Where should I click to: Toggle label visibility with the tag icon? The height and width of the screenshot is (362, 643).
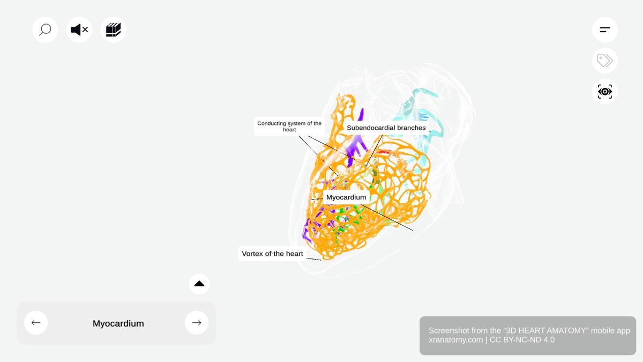pyautogui.click(x=604, y=61)
